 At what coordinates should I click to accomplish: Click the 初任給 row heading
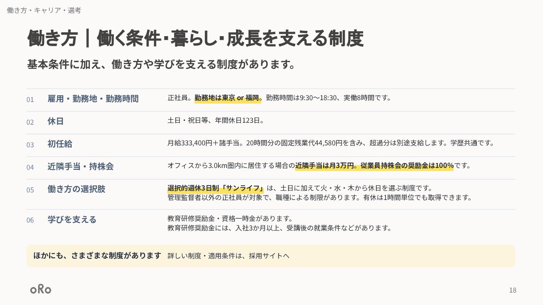[60, 144]
